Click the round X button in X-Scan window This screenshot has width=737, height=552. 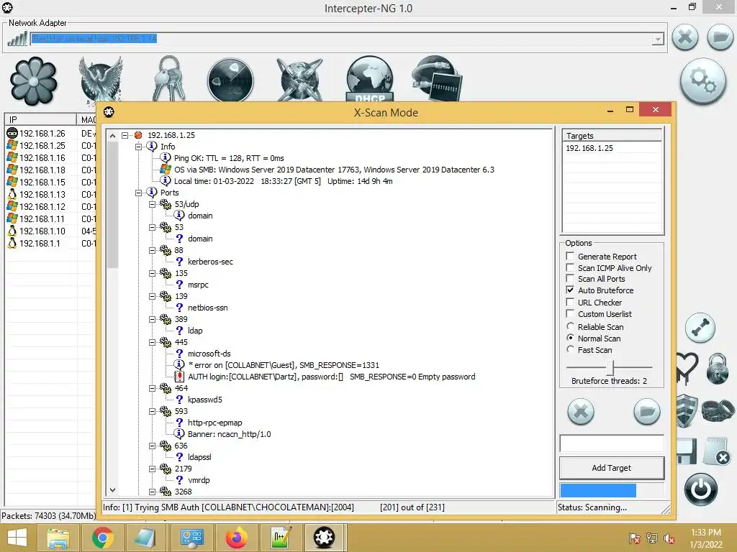[581, 412]
